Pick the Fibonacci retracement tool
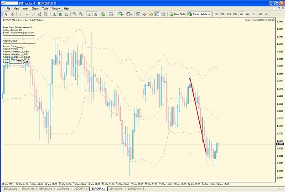Viewport: 285px width, 192px height. 46,14
